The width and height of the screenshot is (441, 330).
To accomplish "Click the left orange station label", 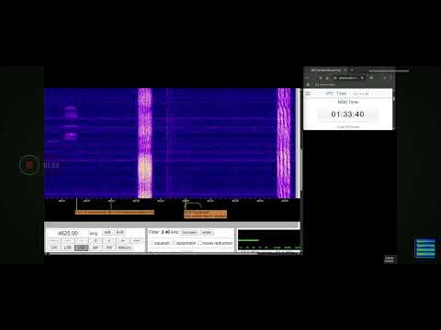I will [115, 212].
